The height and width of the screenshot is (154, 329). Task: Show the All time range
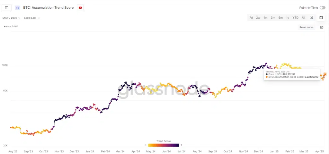303,18
